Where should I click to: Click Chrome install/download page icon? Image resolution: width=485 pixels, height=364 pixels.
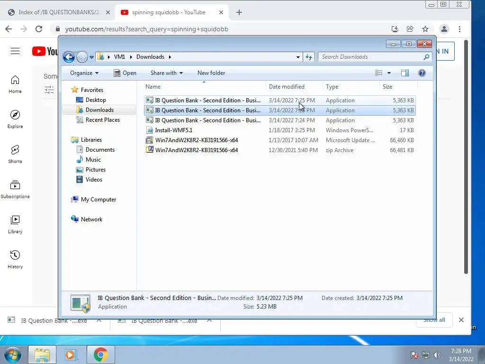coord(395,29)
